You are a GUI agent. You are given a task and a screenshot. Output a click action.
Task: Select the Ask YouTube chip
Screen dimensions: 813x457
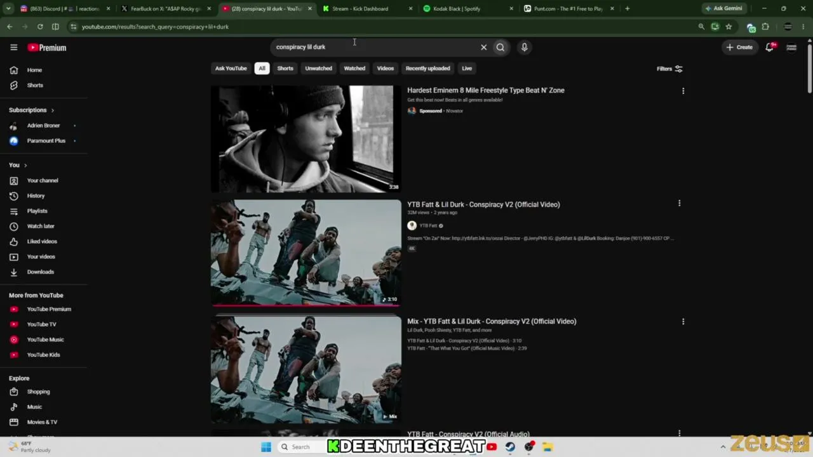click(x=231, y=69)
